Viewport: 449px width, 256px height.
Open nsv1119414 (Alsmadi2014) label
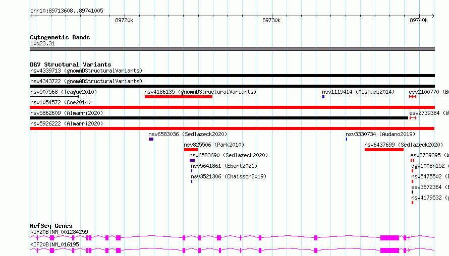[358, 92]
